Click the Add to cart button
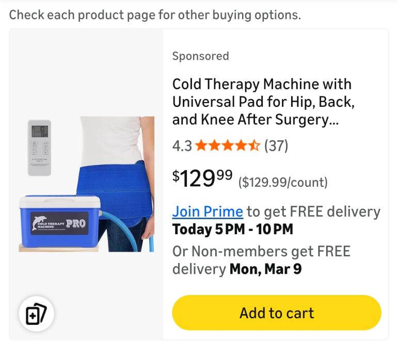Screen dimensions: 398x344 276,313
